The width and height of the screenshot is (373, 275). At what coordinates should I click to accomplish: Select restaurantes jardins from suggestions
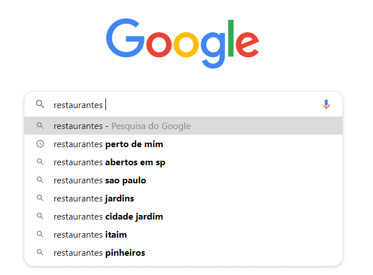(183, 198)
